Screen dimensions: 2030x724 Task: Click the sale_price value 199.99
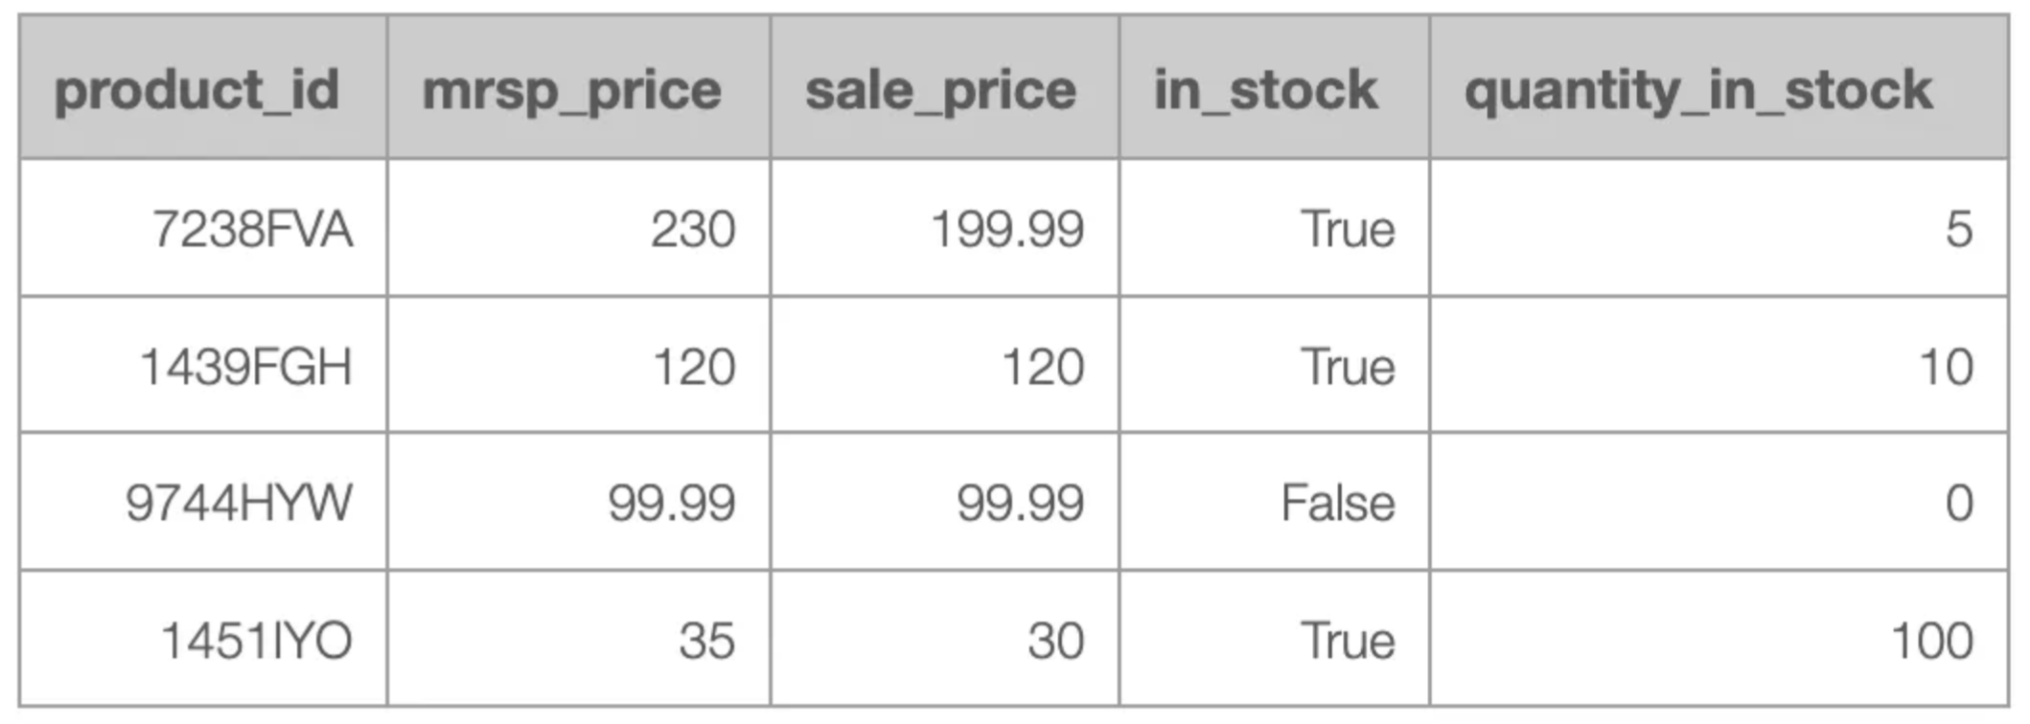pyautogui.click(x=1007, y=230)
